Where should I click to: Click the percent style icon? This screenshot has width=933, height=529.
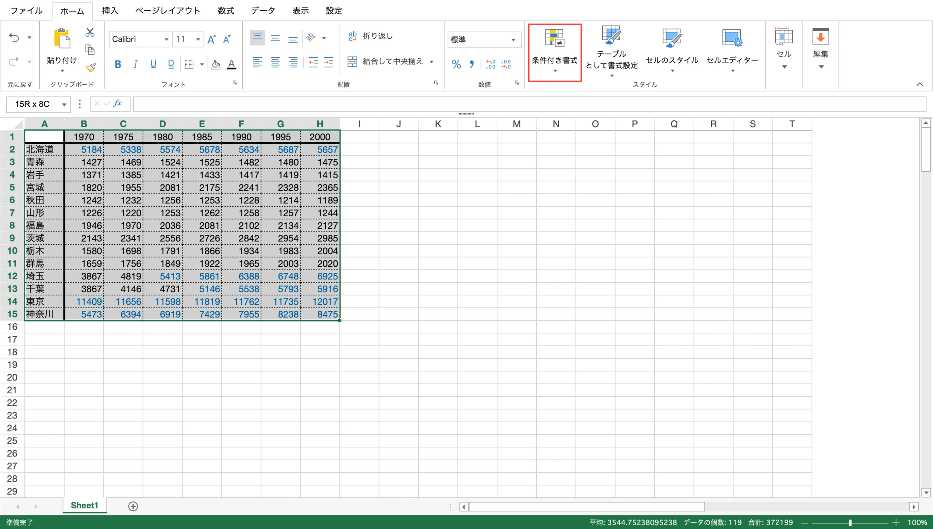pos(456,64)
